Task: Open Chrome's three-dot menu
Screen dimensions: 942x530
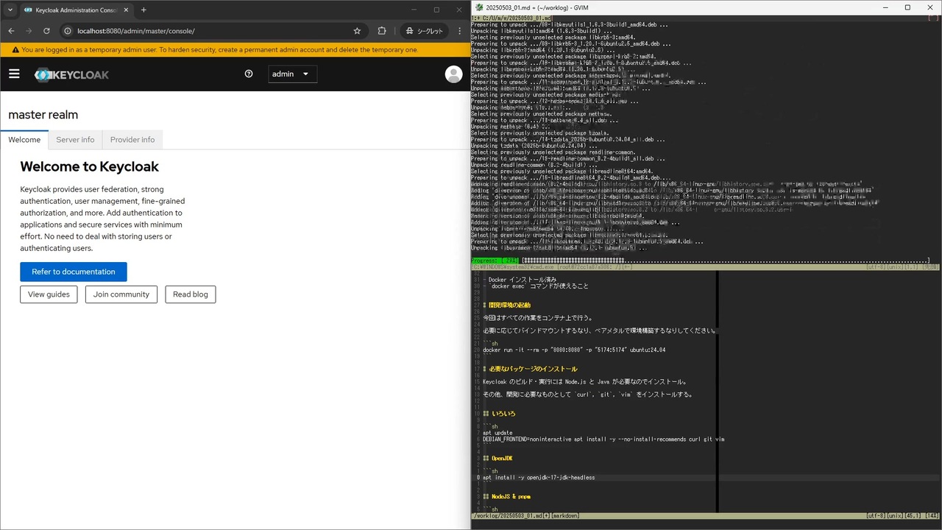Action: (x=459, y=31)
